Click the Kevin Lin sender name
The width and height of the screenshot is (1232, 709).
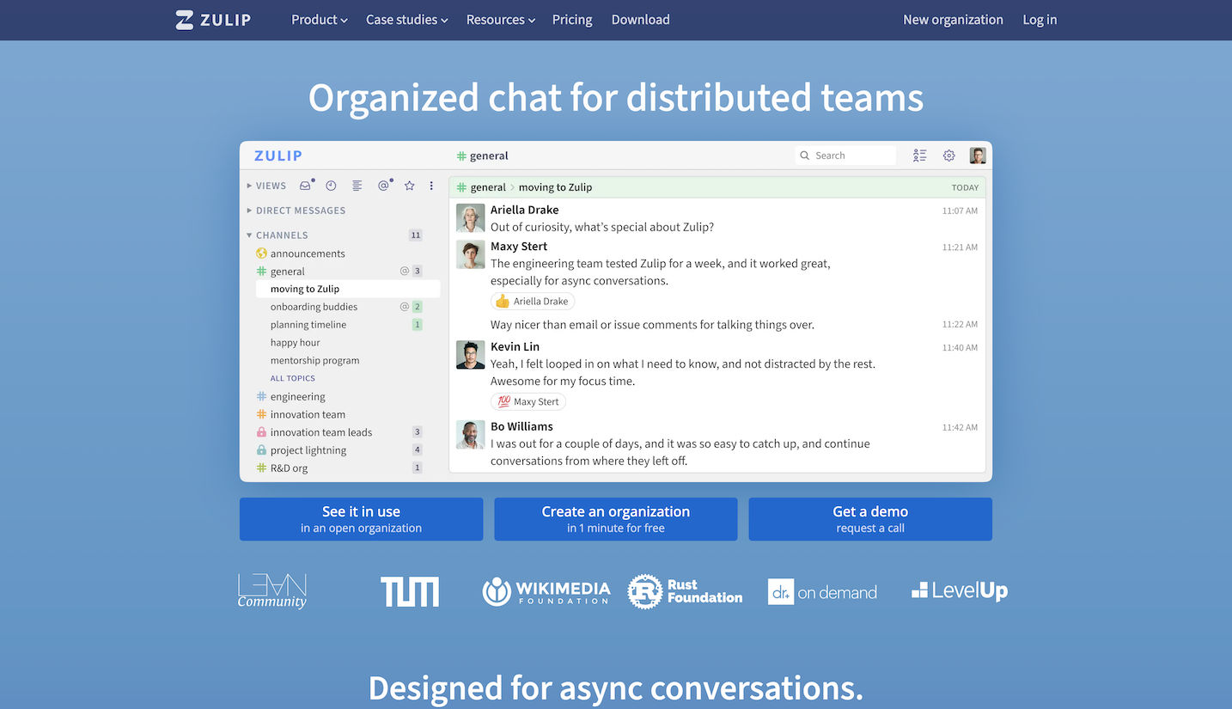(x=515, y=346)
